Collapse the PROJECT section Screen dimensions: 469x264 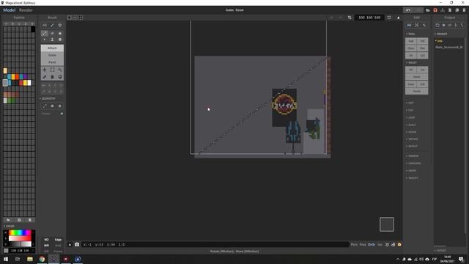(x=441, y=34)
